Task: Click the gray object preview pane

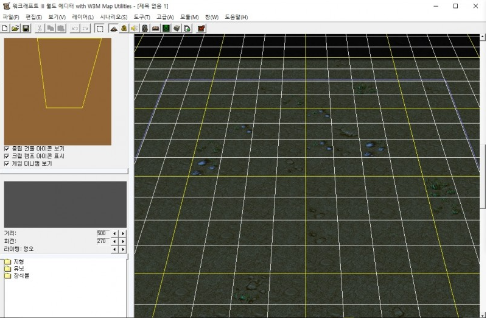Action: click(x=65, y=205)
